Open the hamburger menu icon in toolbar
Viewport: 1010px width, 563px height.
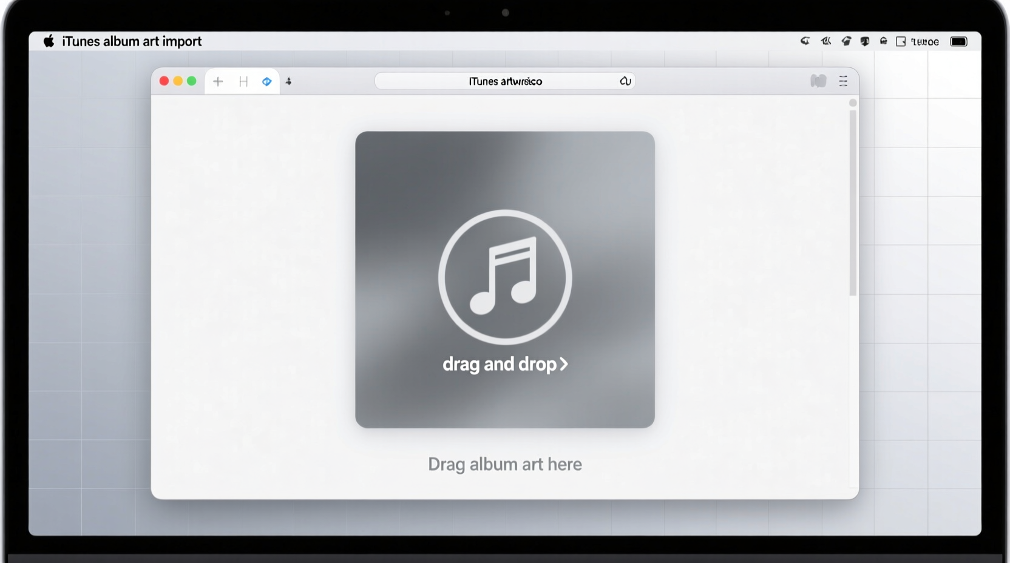[x=843, y=81]
